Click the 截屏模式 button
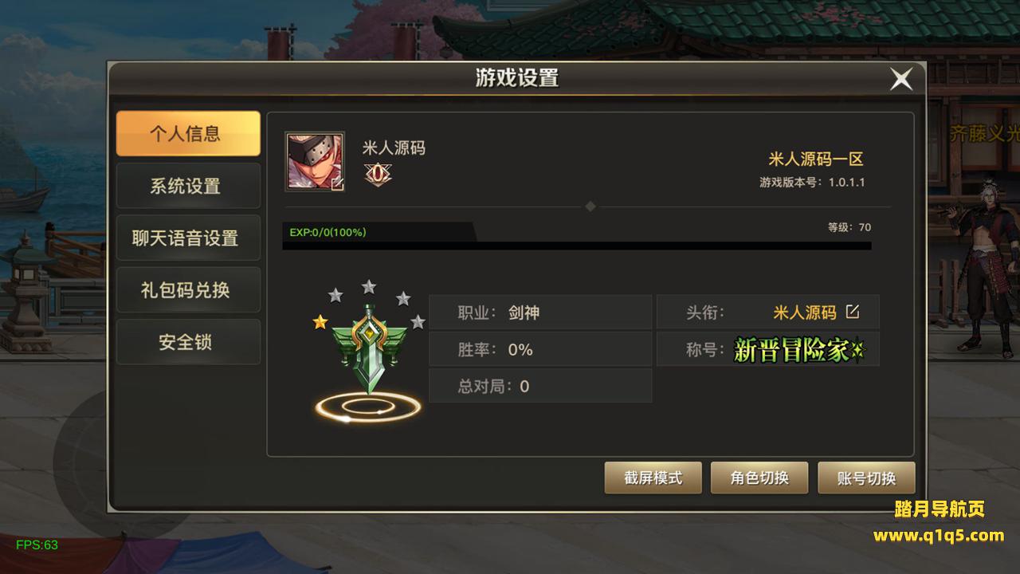 pos(653,478)
